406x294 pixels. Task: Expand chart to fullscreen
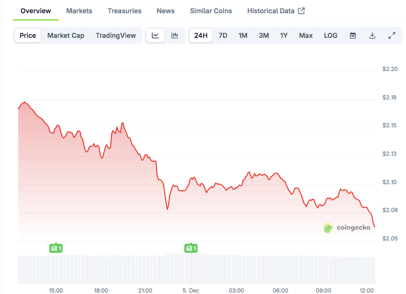pyautogui.click(x=392, y=36)
